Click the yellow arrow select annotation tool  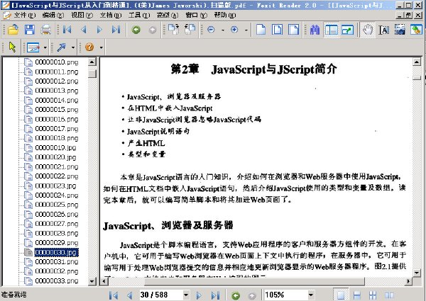click(12, 47)
